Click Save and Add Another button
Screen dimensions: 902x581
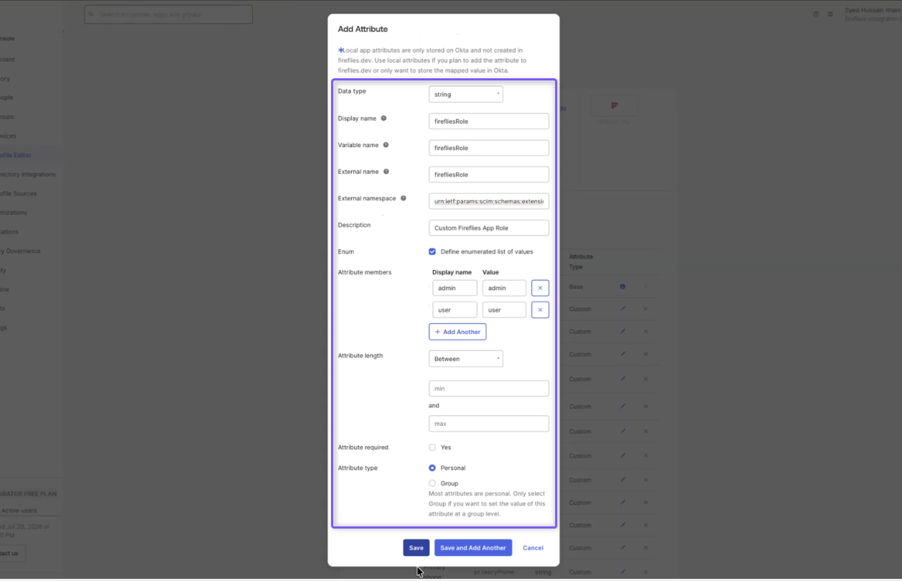(473, 548)
